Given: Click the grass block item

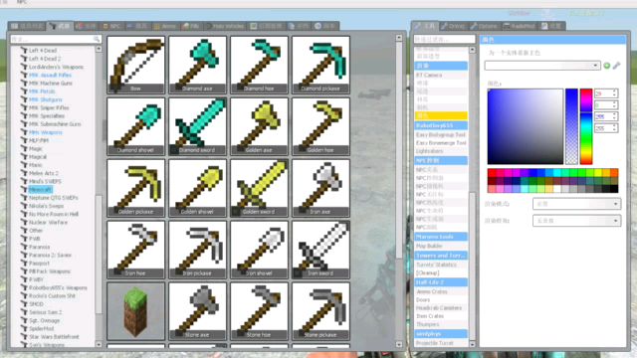Looking at the screenshot, I should [135, 311].
